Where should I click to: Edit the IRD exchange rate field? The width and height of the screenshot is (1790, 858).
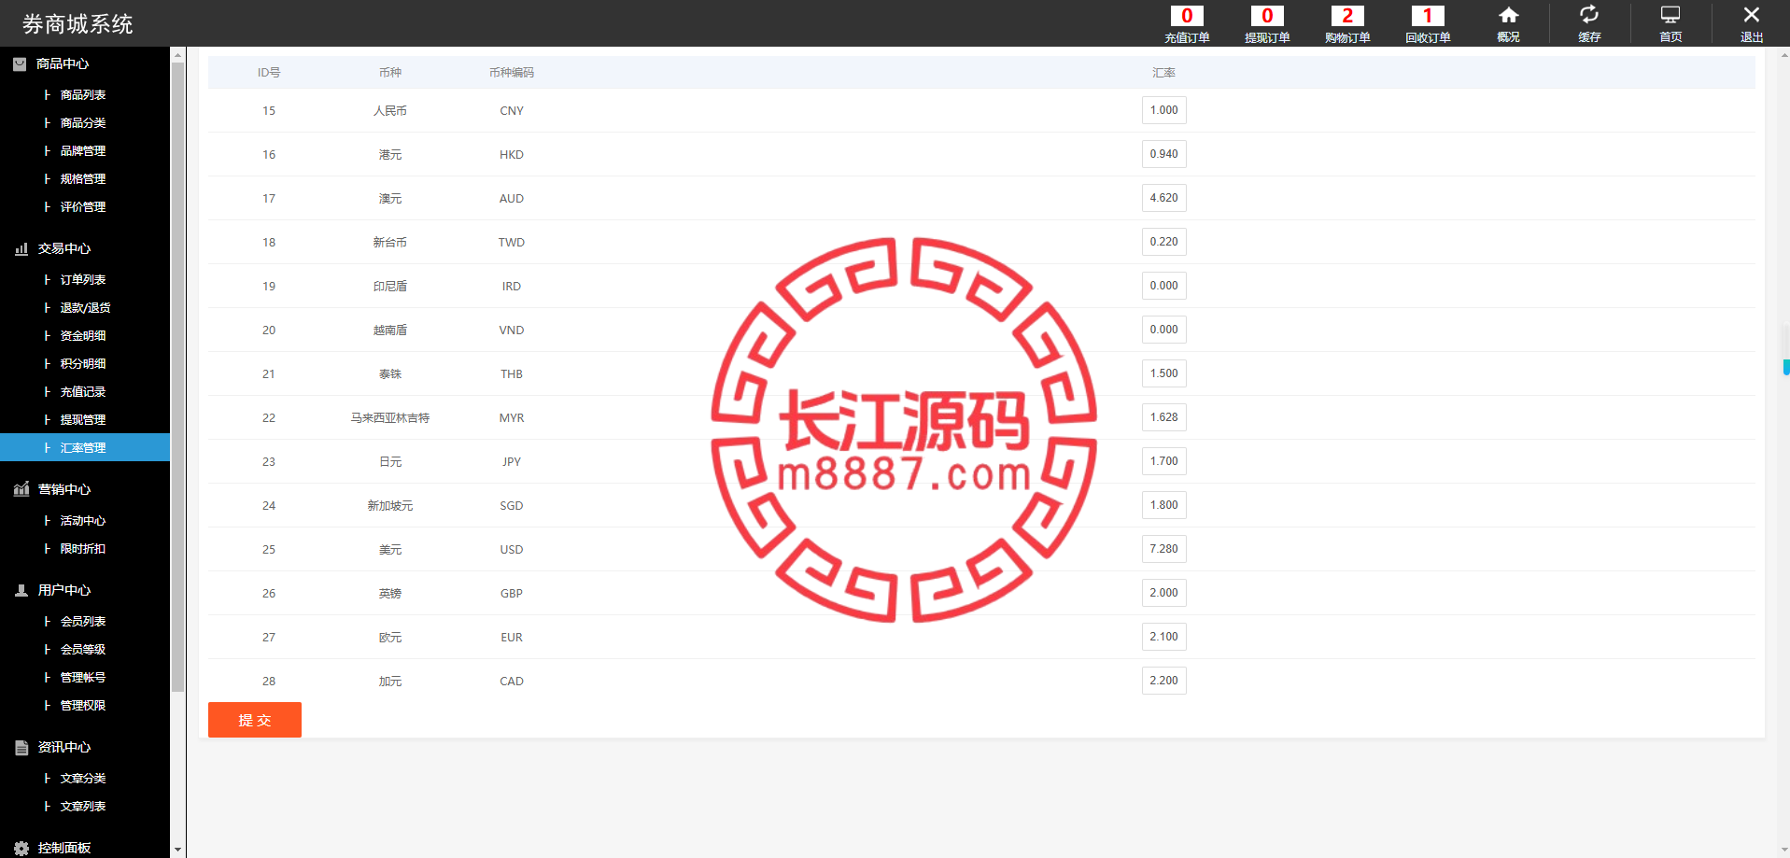1164,286
